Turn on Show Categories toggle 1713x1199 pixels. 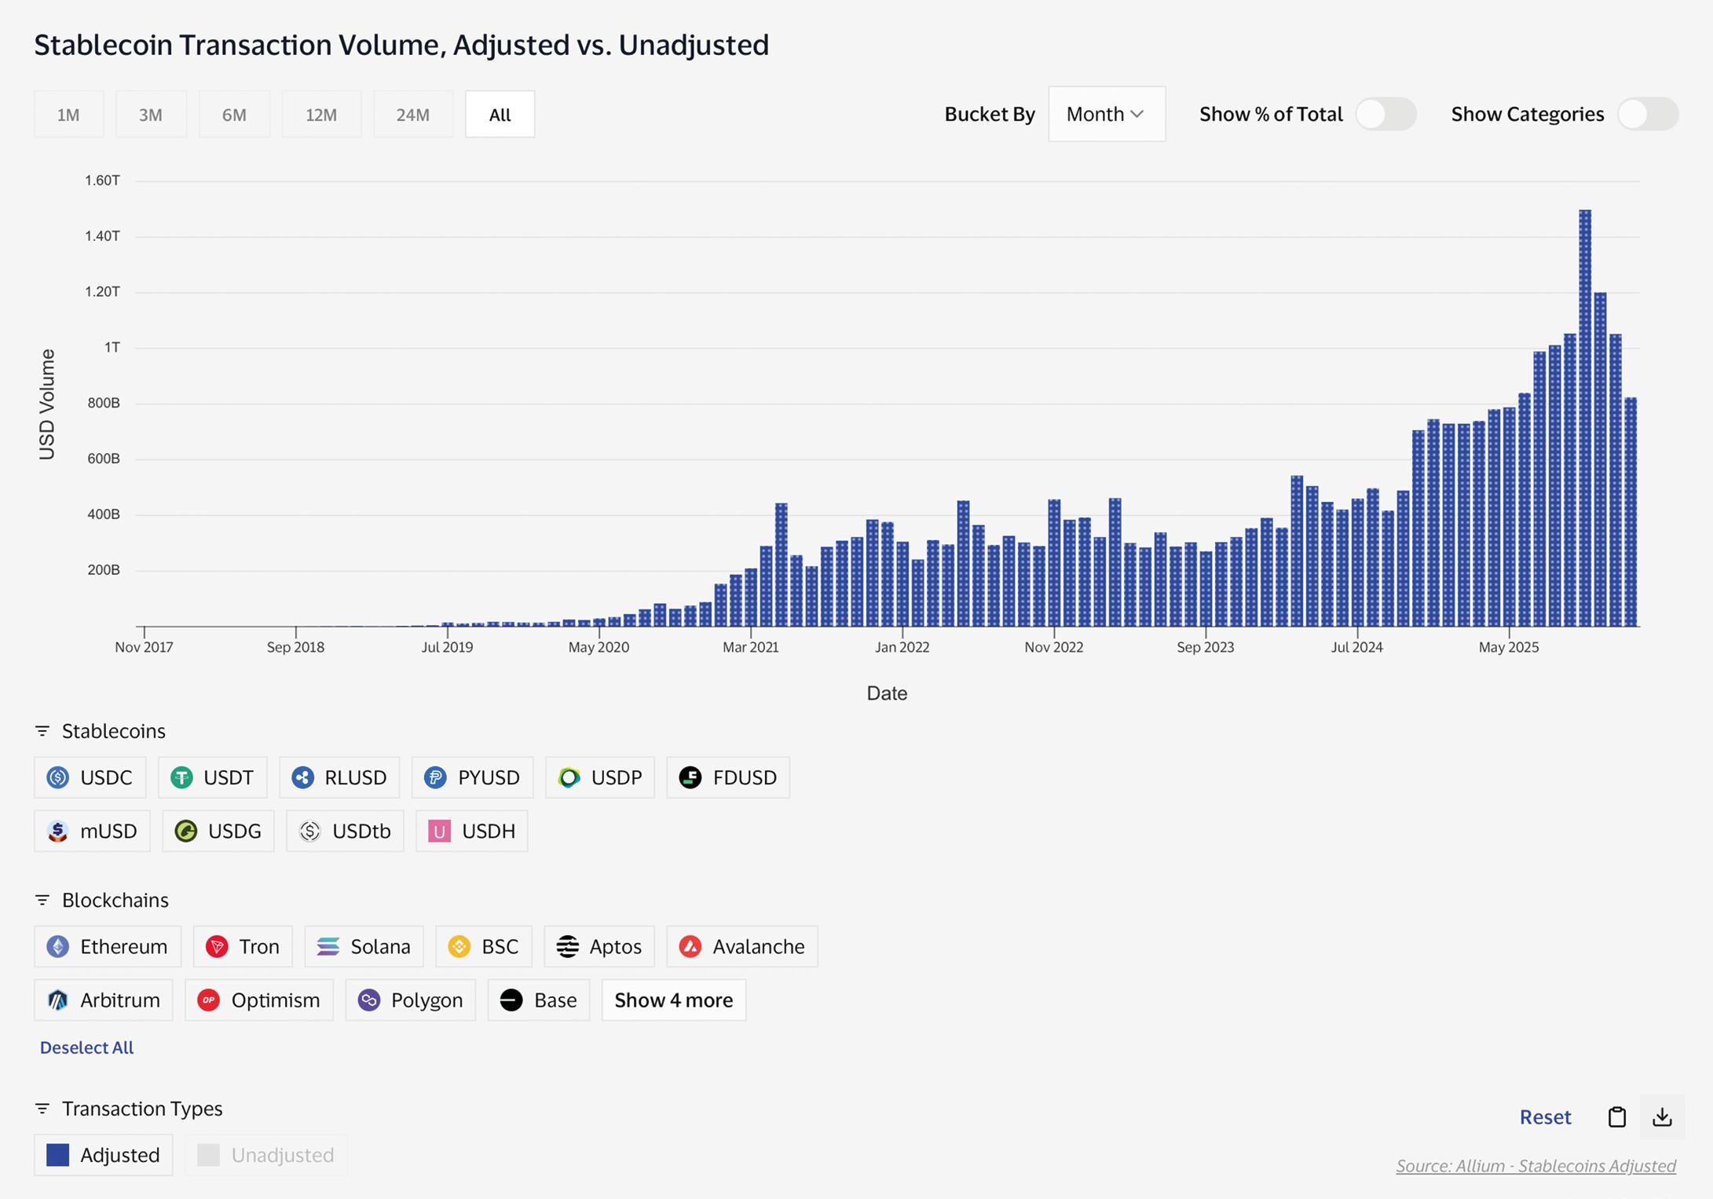(1647, 115)
